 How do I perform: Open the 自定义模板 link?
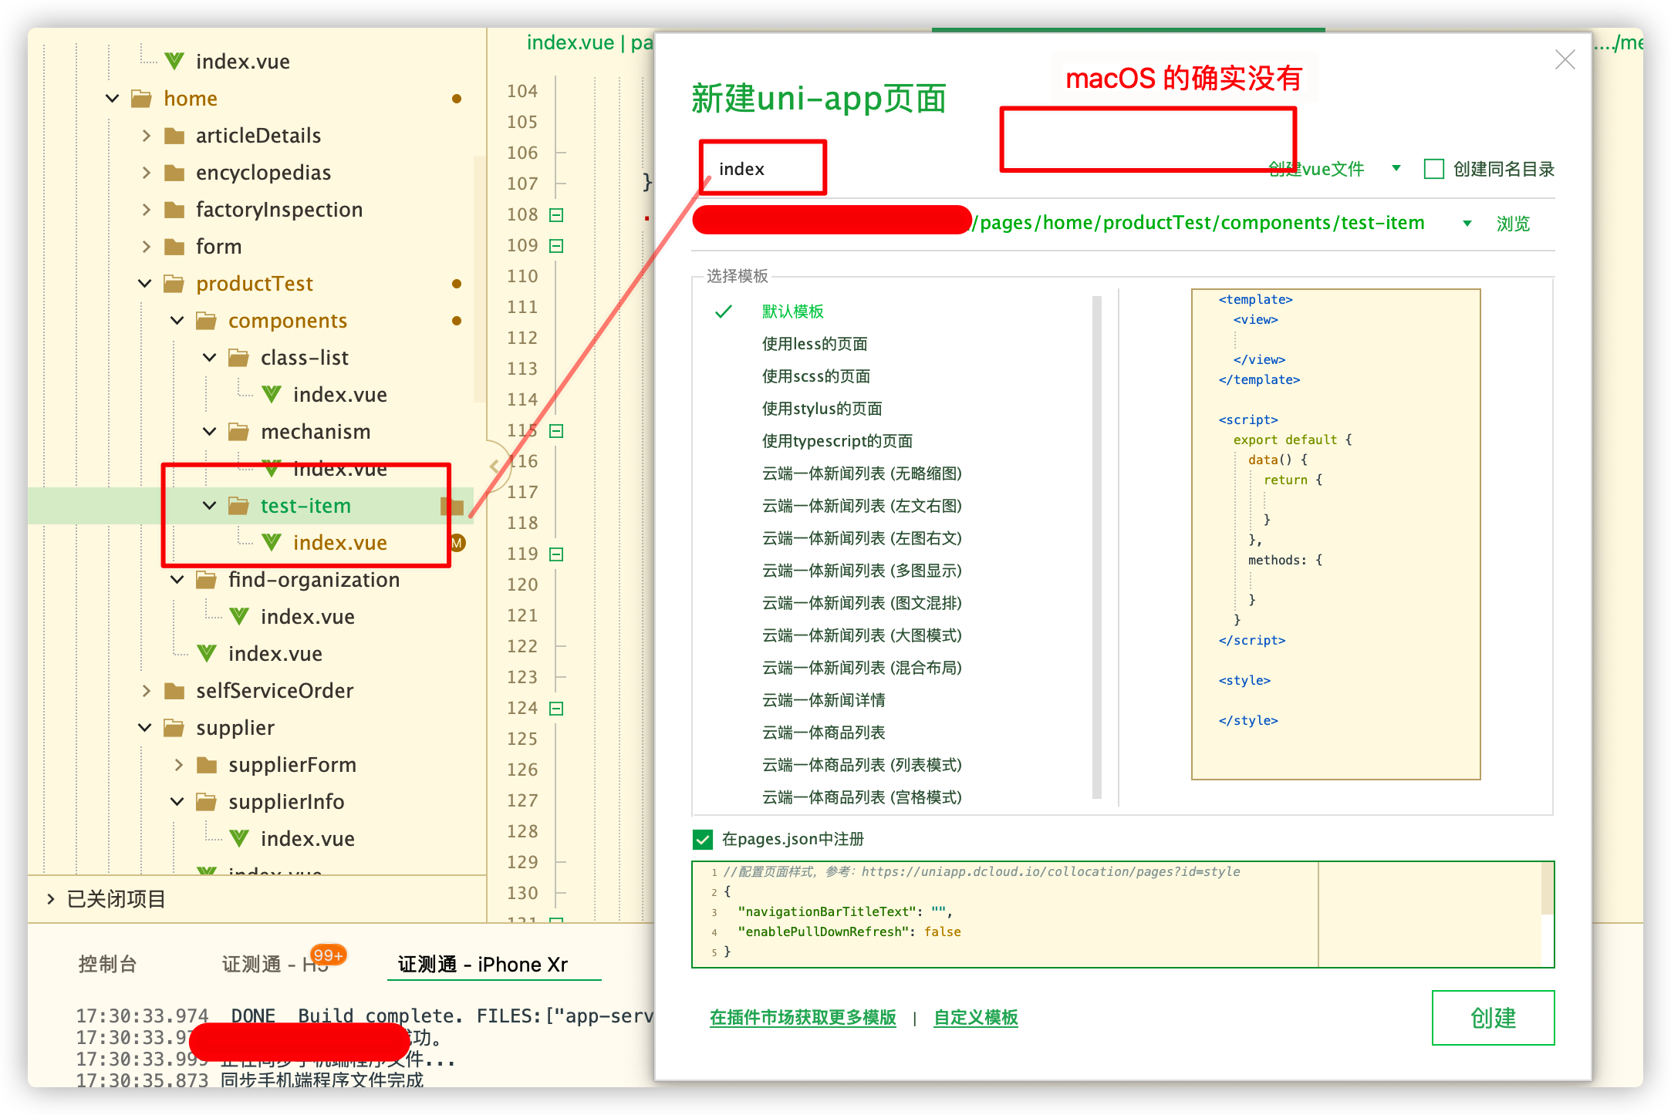coord(975,1017)
